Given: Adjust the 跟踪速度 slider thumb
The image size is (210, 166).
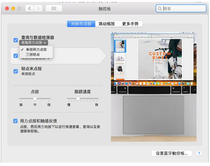Looking at the screenshot, I should (x=78, y=99).
